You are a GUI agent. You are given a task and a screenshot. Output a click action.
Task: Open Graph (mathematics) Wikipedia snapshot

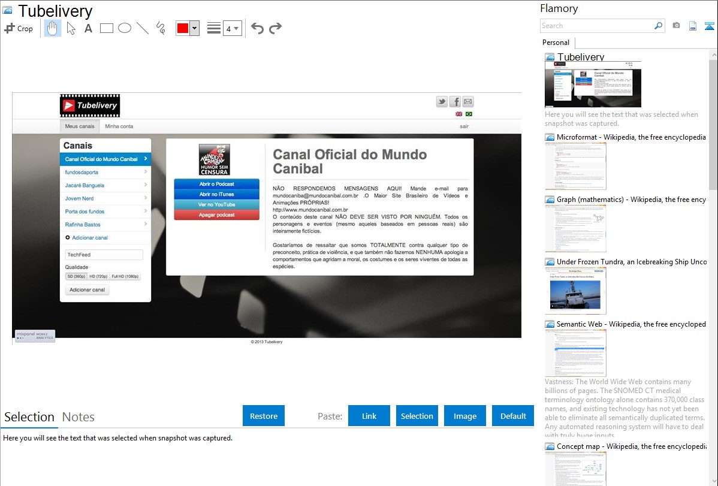pos(575,228)
